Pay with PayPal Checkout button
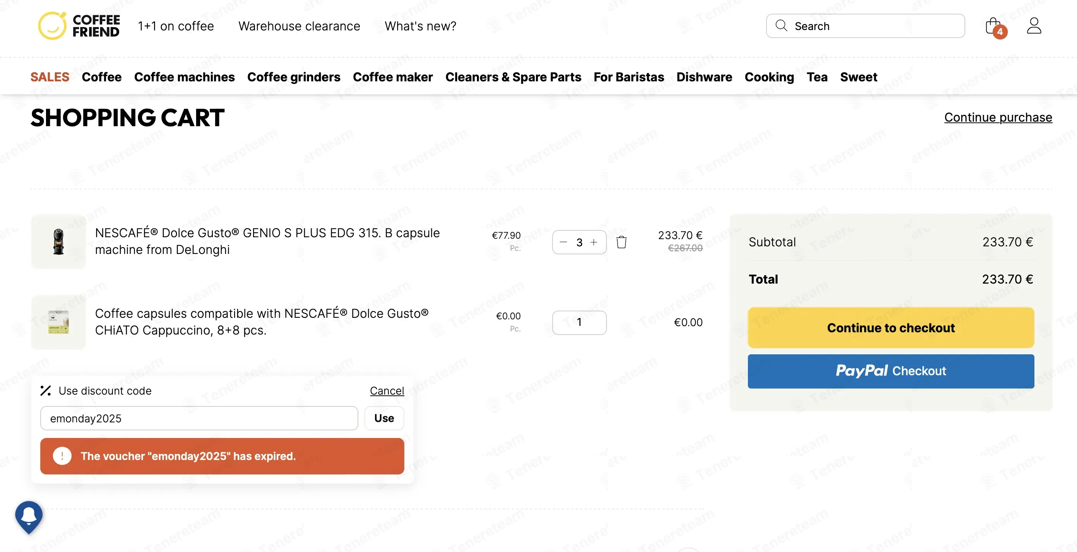The width and height of the screenshot is (1077, 552). (x=890, y=371)
